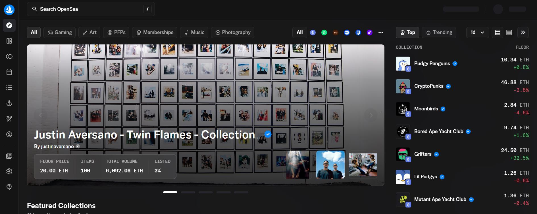Filter by brown bear chain icon

tap(336, 33)
